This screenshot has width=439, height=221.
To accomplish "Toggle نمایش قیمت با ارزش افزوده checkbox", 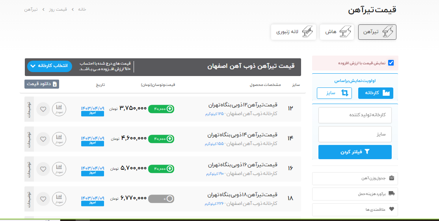I will 391,63.
